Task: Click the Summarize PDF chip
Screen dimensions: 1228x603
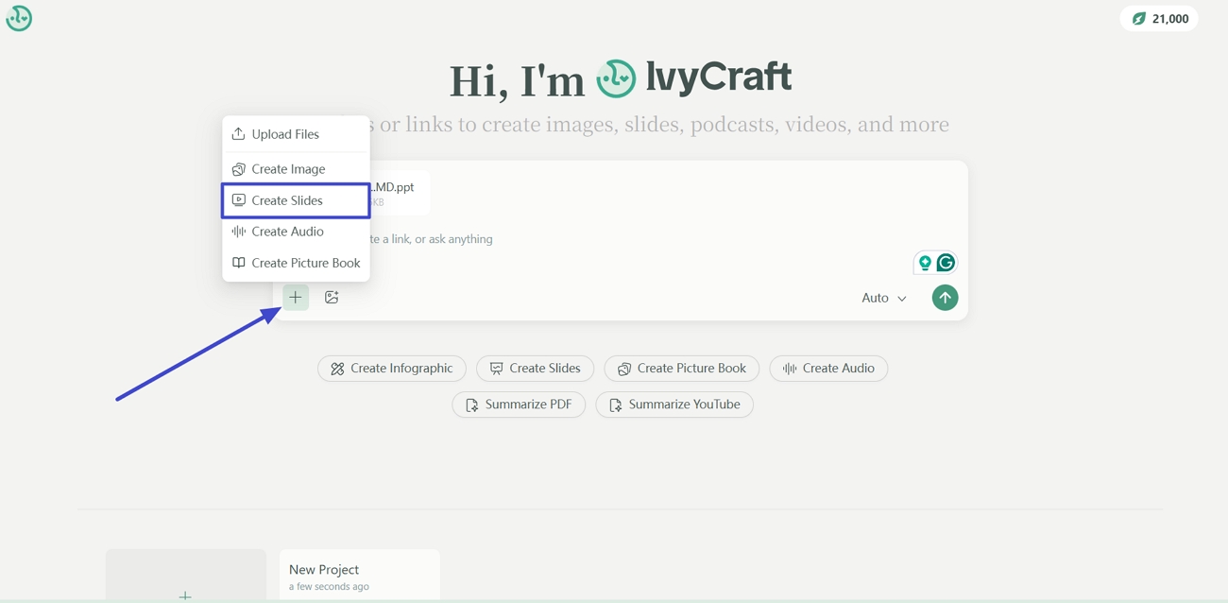Action: point(519,405)
